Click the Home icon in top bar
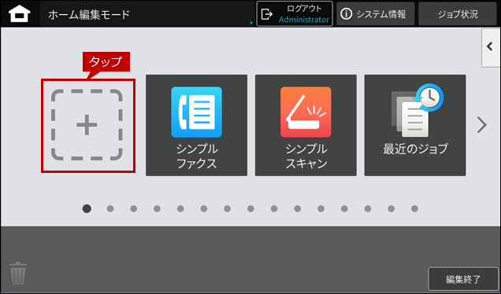This screenshot has height=294, width=501. [20, 13]
